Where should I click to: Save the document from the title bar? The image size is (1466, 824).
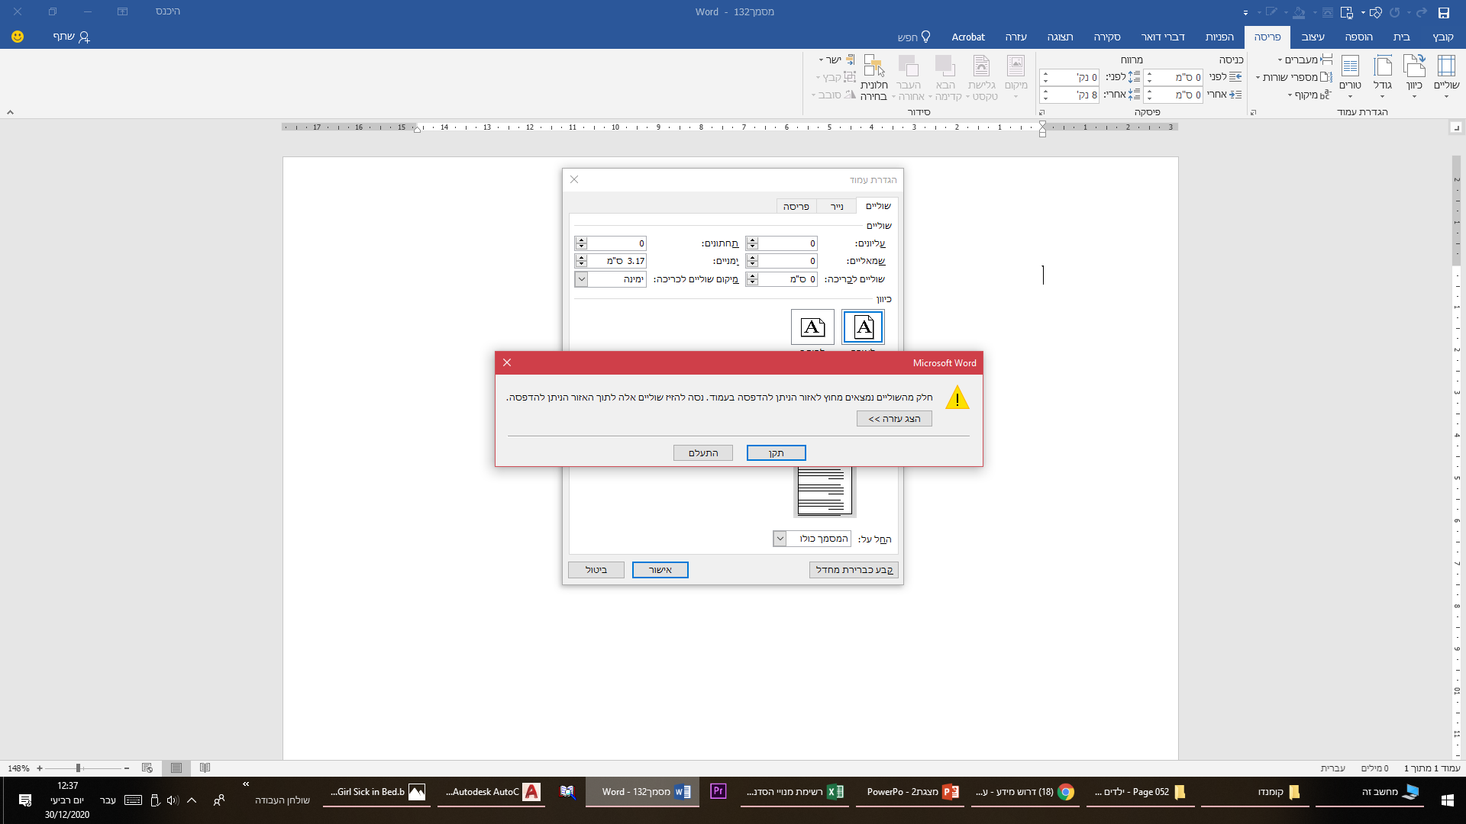pos(1443,12)
